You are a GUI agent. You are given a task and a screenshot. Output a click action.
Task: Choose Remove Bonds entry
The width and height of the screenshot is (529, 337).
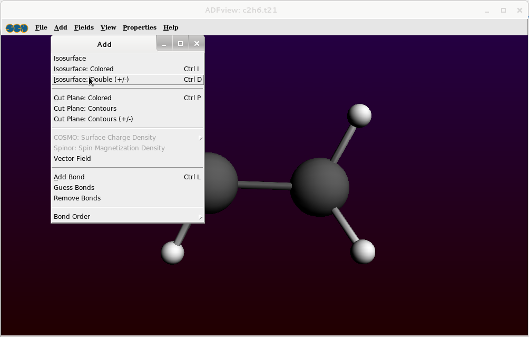pos(77,198)
